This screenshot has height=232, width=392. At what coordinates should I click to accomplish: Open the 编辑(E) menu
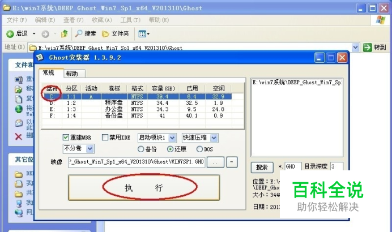[45, 20]
